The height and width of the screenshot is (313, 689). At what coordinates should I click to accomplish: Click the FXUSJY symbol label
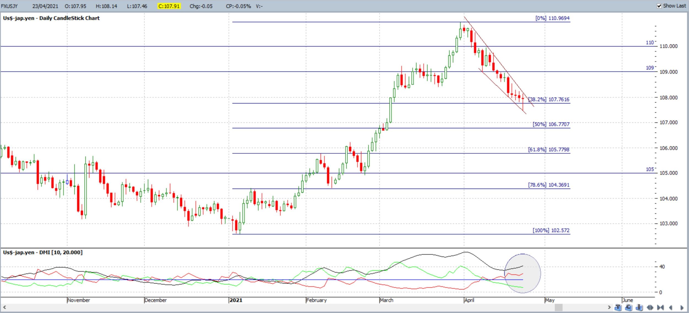[9, 6]
